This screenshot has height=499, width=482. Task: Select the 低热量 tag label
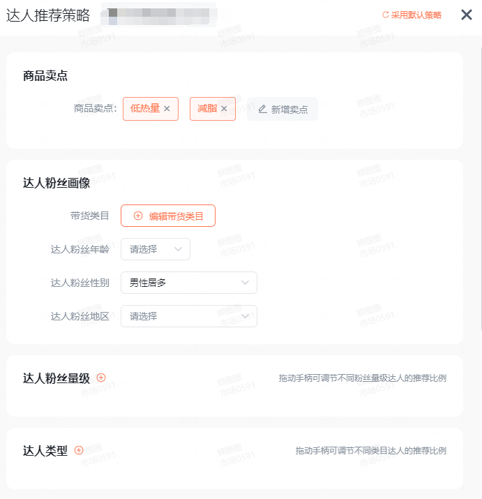[x=145, y=108]
